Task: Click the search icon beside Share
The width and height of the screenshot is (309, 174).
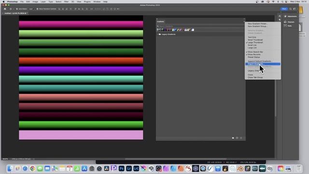Action: click(291, 9)
